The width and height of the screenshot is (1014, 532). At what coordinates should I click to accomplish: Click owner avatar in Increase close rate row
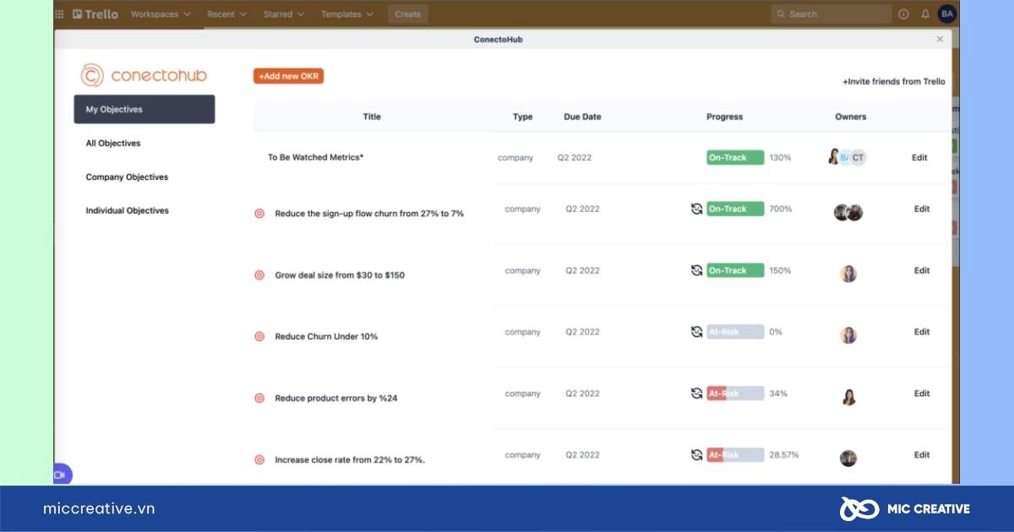(x=848, y=458)
